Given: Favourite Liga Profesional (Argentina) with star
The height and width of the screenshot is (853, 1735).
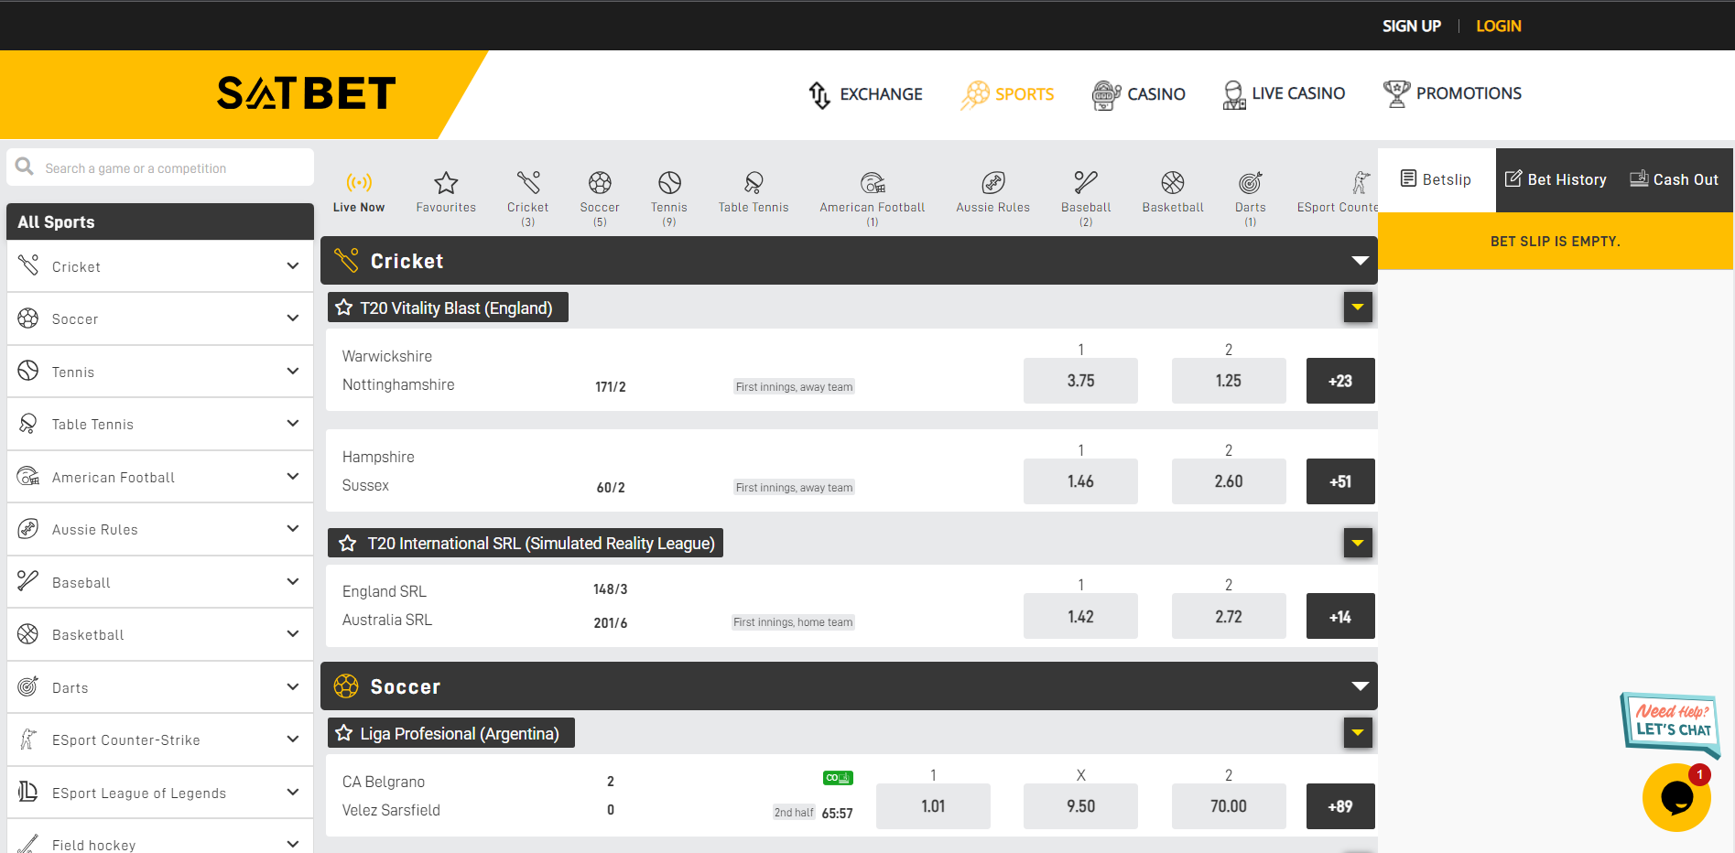Looking at the screenshot, I should [x=344, y=733].
